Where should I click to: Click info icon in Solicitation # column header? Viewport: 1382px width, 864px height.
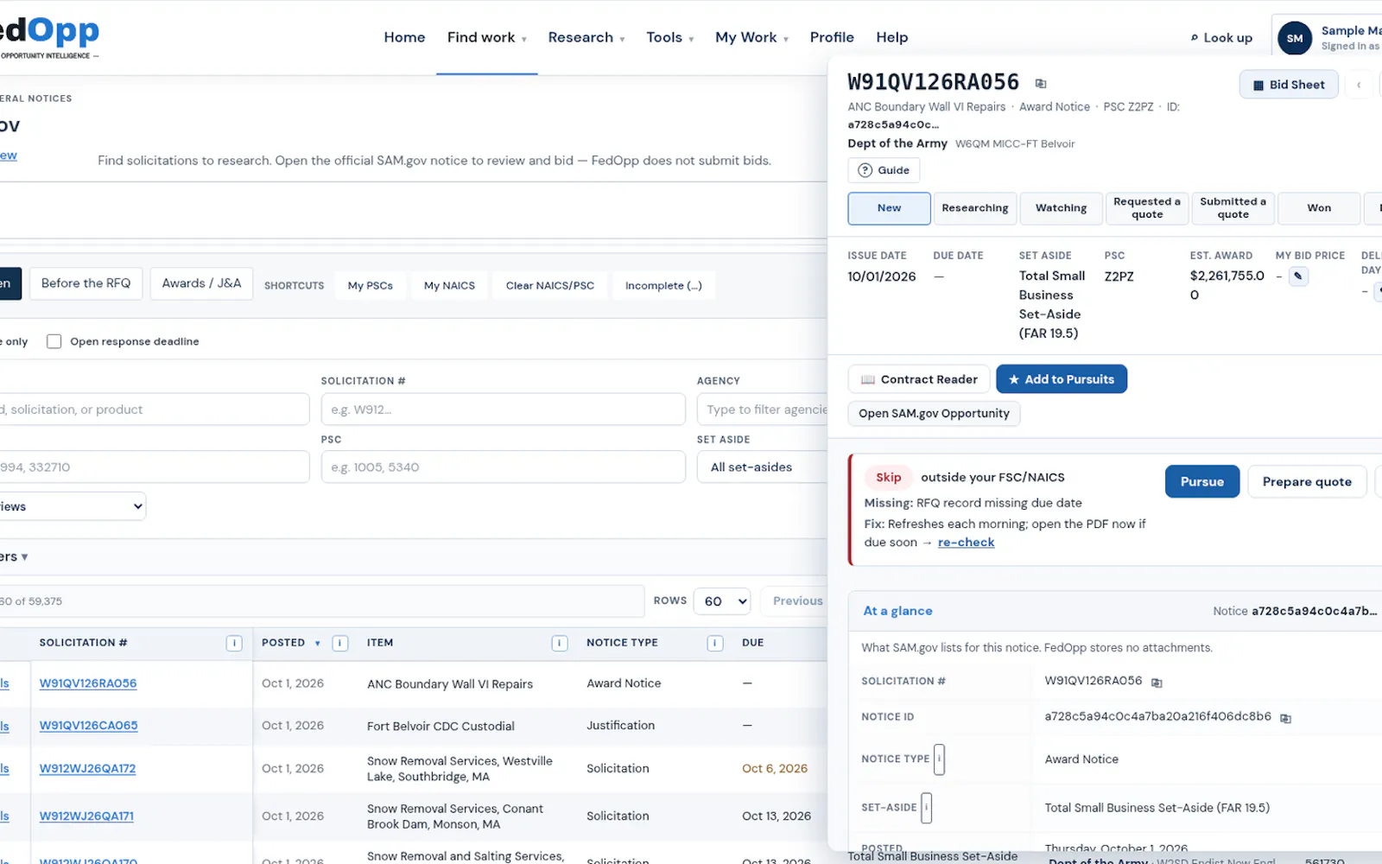tap(234, 643)
